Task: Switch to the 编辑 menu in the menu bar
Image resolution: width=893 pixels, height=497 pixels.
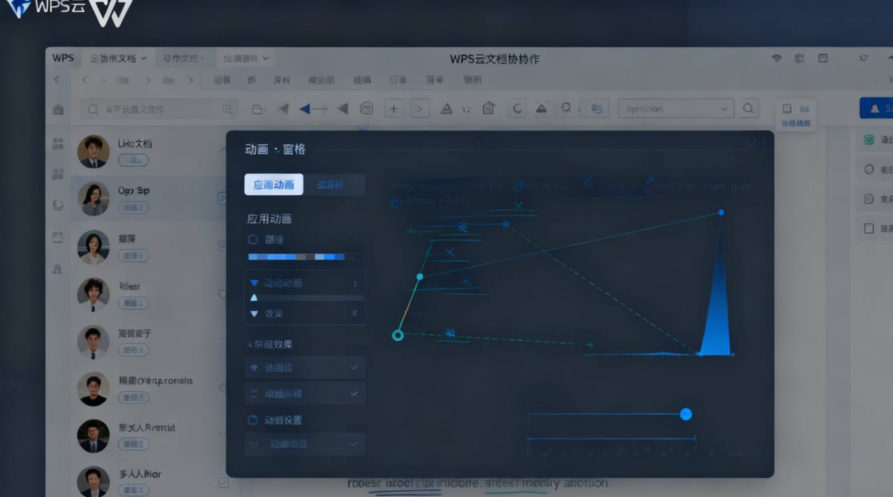Action: tap(362, 79)
